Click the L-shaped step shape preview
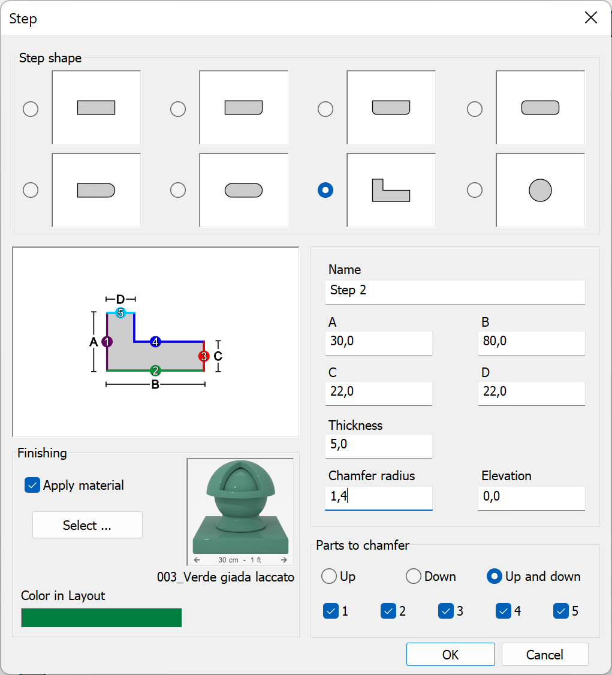 (x=391, y=190)
